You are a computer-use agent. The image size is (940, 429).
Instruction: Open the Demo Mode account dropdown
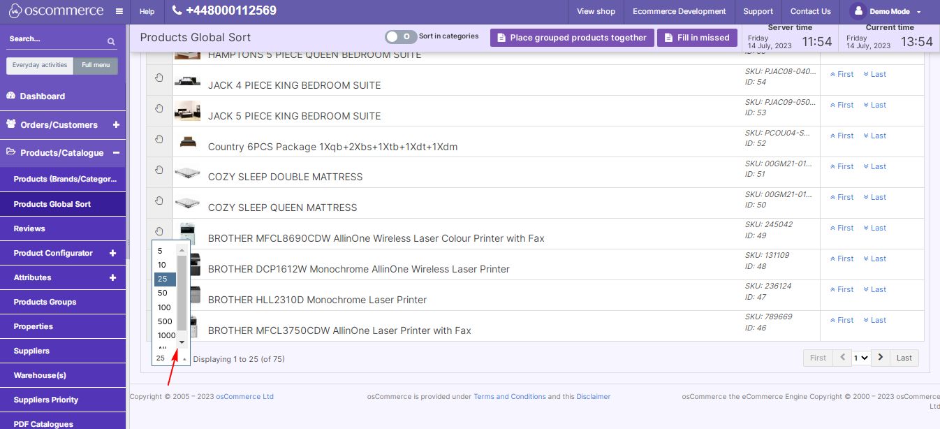pyautogui.click(x=886, y=11)
